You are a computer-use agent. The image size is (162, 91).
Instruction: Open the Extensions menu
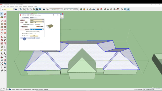pyautogui.click(x=31, y=7)
